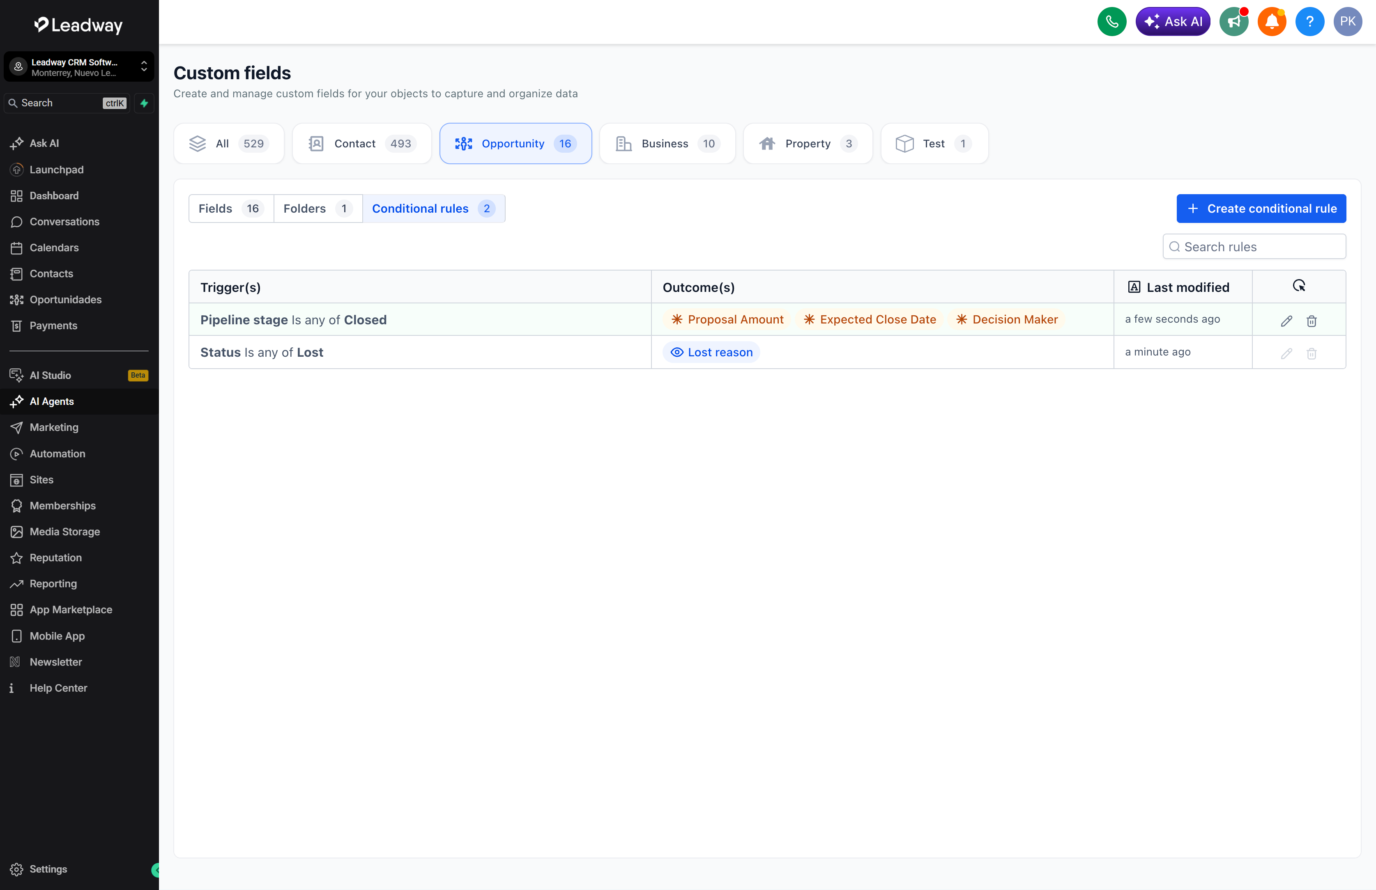
Task: Open the megaphone announcements icon
Action: coord(1234,22)
